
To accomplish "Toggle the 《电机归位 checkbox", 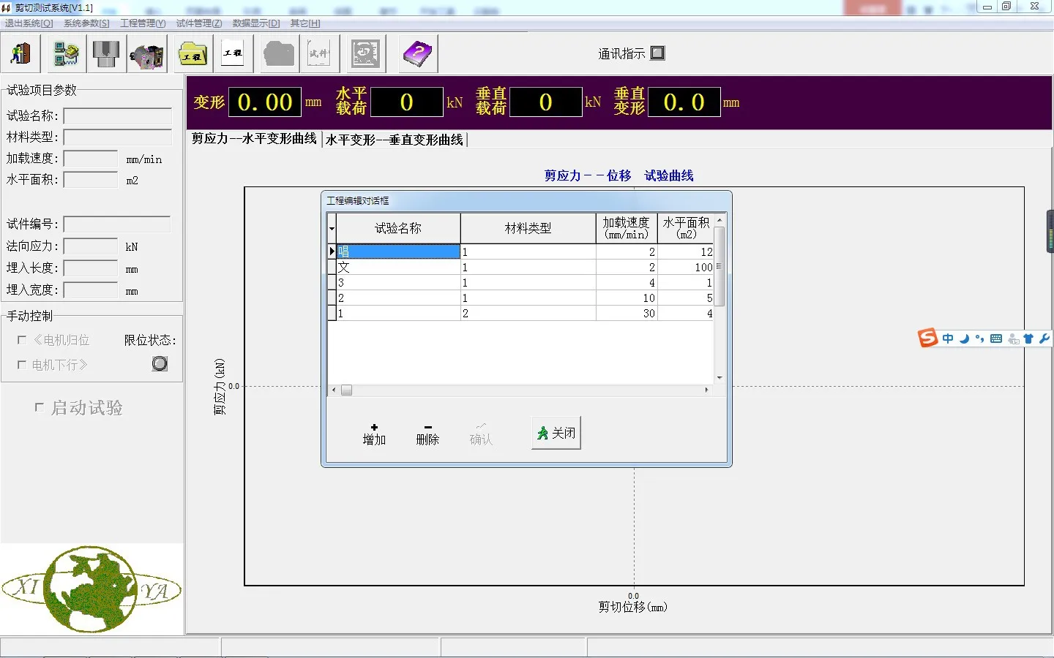I will tap(22, 340).
